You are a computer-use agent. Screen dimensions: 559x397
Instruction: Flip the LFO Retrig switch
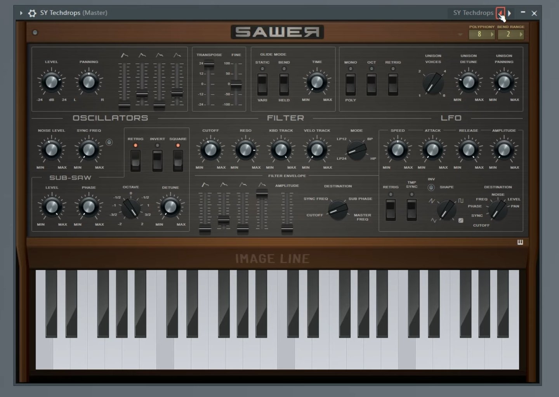coord(391,210)
